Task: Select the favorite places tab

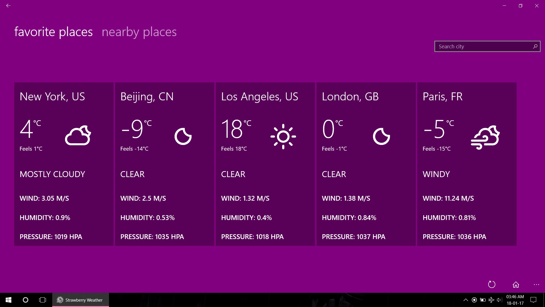Action: tap(53, 32)
